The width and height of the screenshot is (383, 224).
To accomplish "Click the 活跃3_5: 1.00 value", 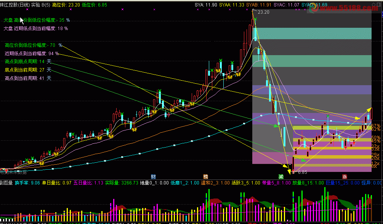I will (x=246, y=183).
